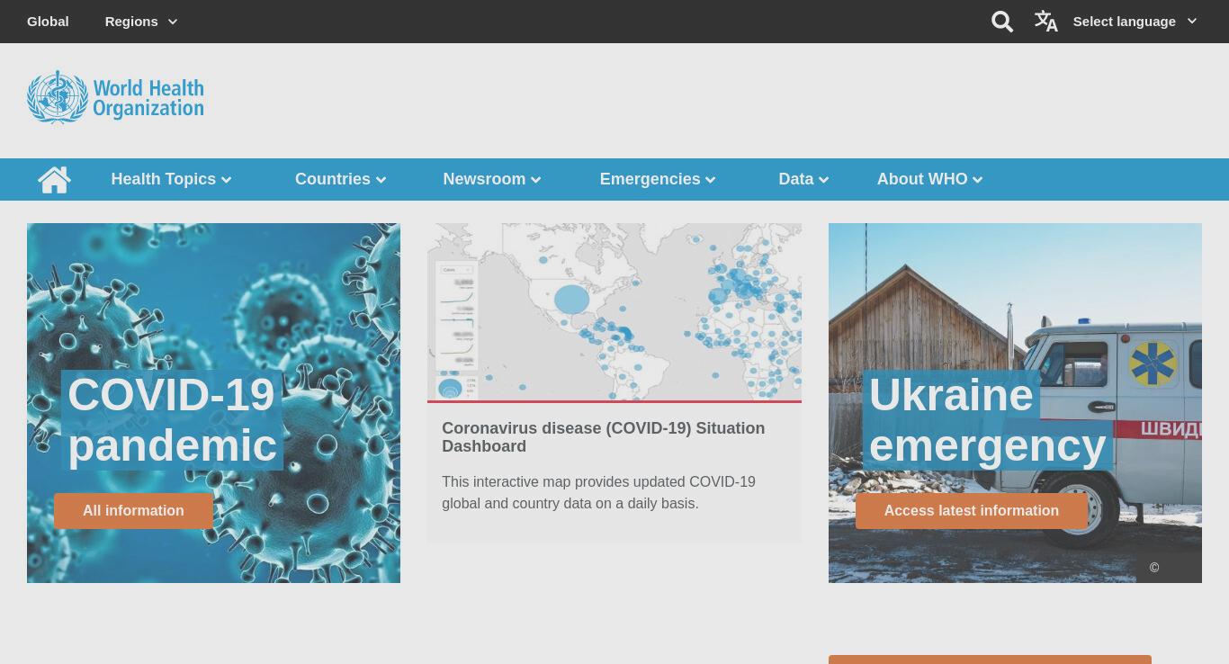Image resolution: width=1229 pixels, height=664 pixels.
Task: Open the Select language dropdown
Action: [x=1135, y=22]
